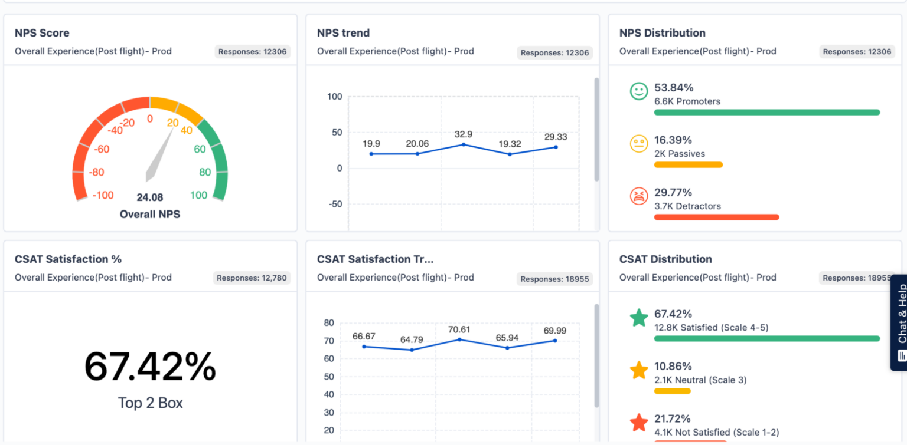Click the green Promoters progress bar

tap(766, 112)
